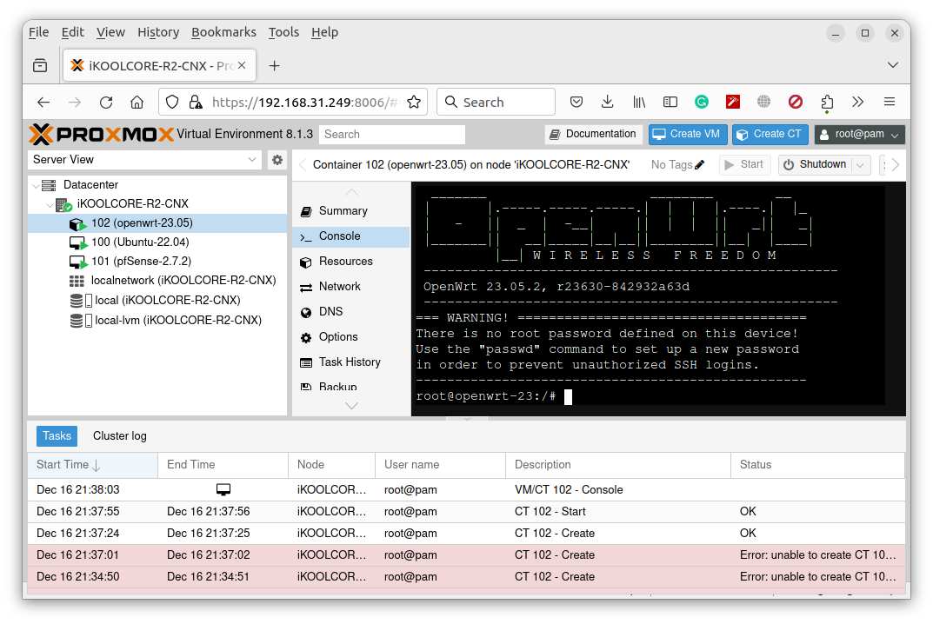Open the History menu
The image size is (933, 624).
point(158,32)
